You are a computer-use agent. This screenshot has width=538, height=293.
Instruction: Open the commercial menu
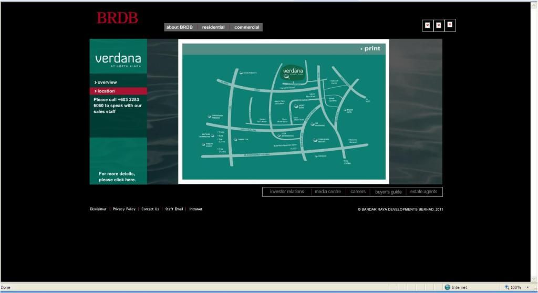(246, 27)
